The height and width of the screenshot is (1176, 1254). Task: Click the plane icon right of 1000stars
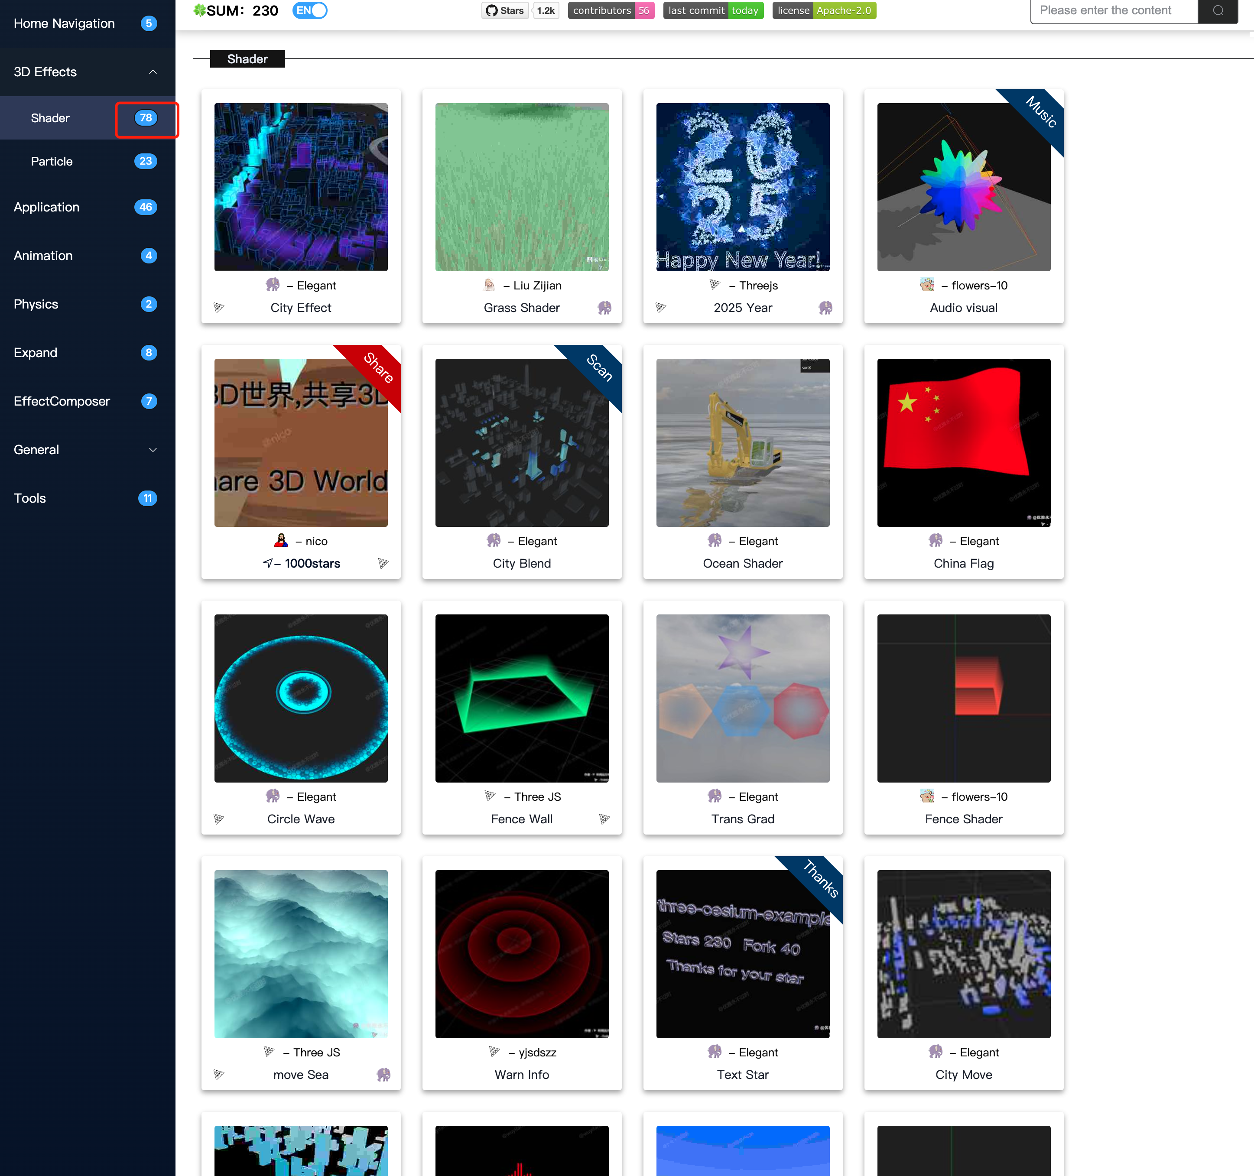coord(383,563)
